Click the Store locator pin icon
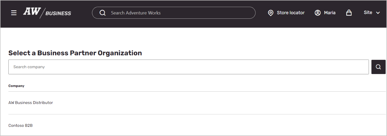This screenshot has width=387, height=136. point(270,13)
